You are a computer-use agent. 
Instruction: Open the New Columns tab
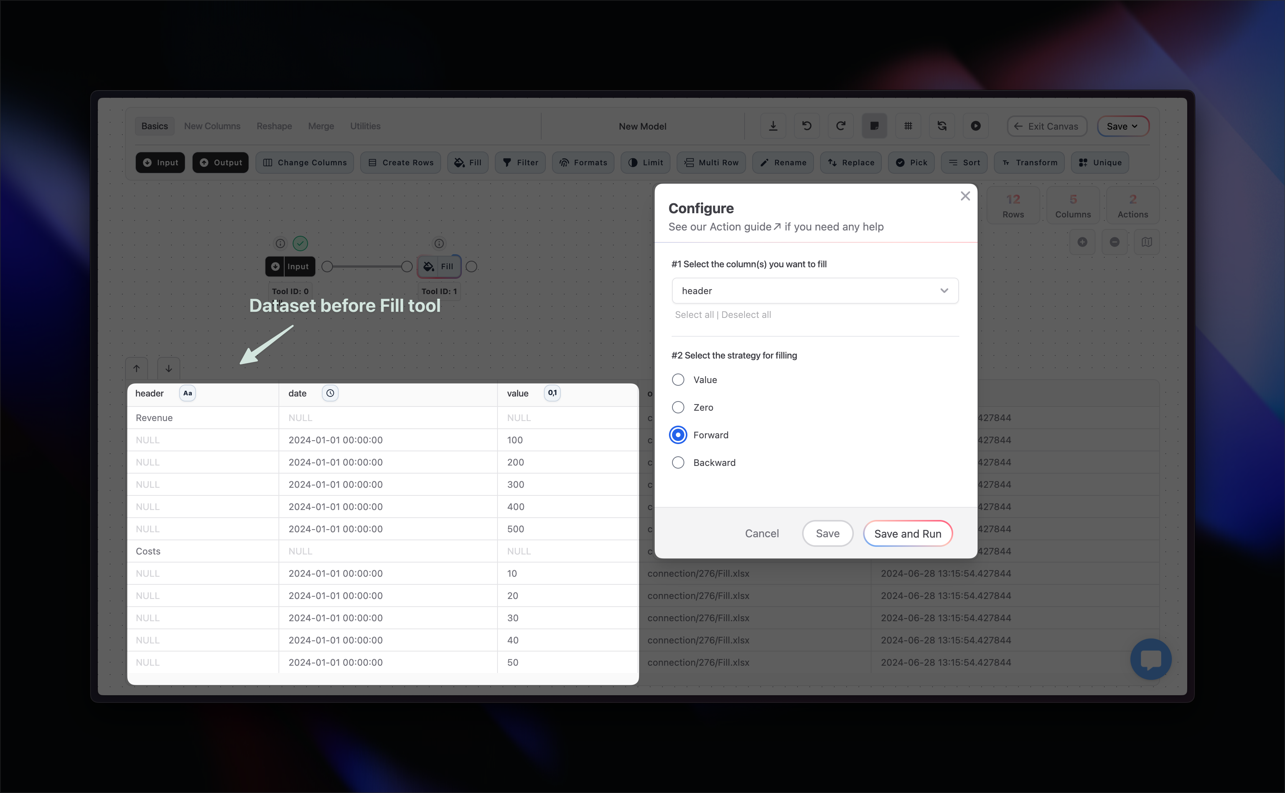[x=212, y=126]
